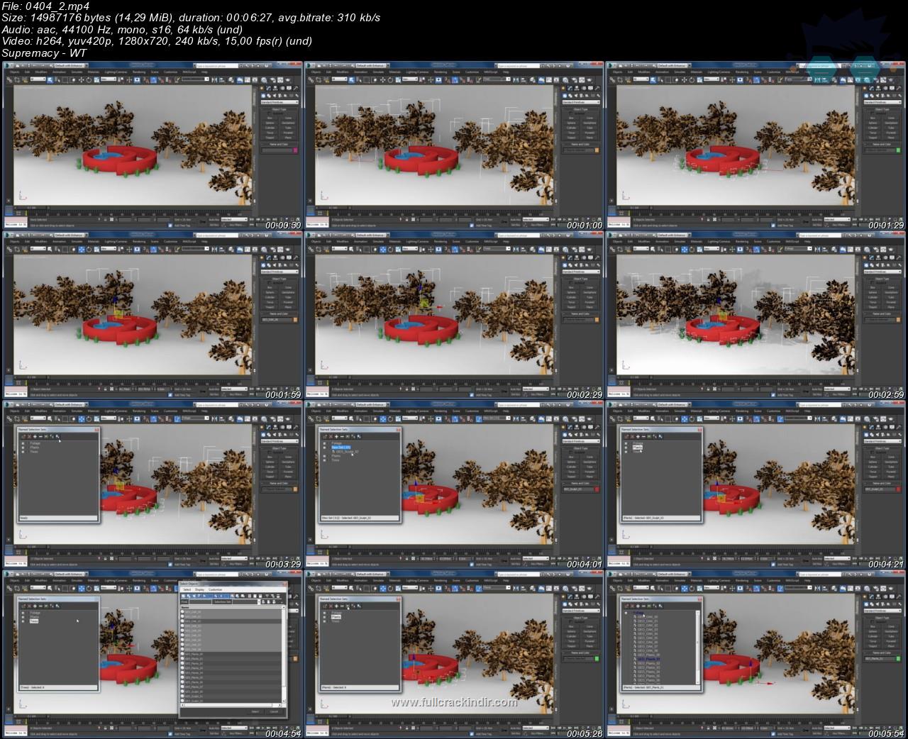Toggle Angle Snap in the 00:01:00 toolbar
Viewport: 908px width, 739px height.
pos(455,79)
